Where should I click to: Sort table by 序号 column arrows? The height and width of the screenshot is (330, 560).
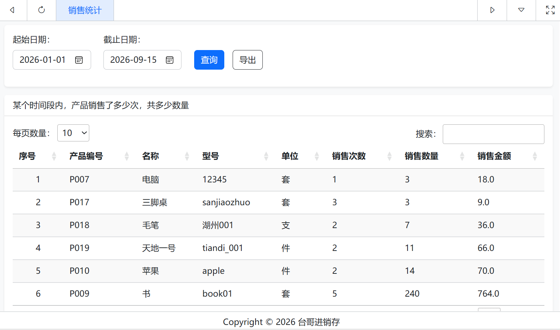(x=54, y=156)
